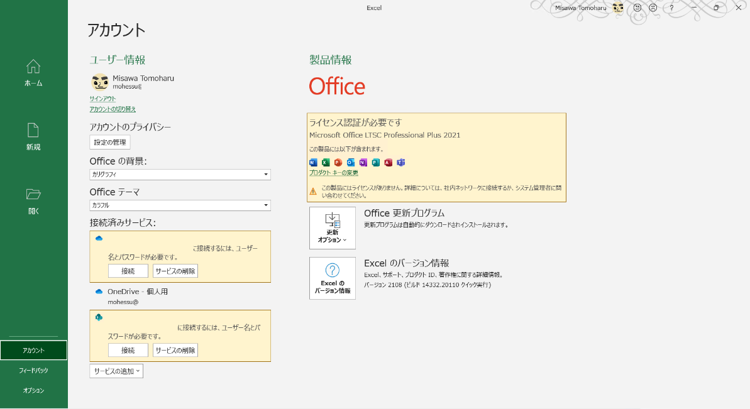Viewport: 750px width, 409px height.
Task: Open the Excel のバージョン情報 button
Action: pos(333,278)
